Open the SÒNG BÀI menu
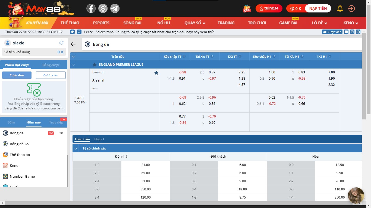This screenshot has height=208, width=371. (x=132, y=23)
